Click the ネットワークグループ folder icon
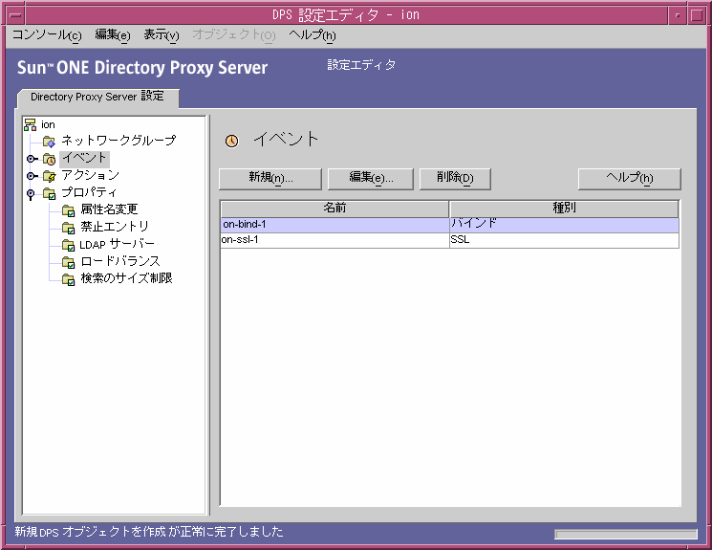The image size is (712, 550). [x=49, y=142]
